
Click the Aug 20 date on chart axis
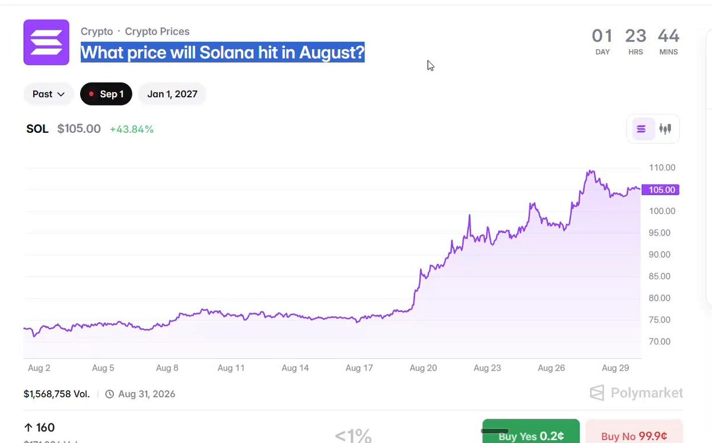pyautogui.click(x=423, y=368)
